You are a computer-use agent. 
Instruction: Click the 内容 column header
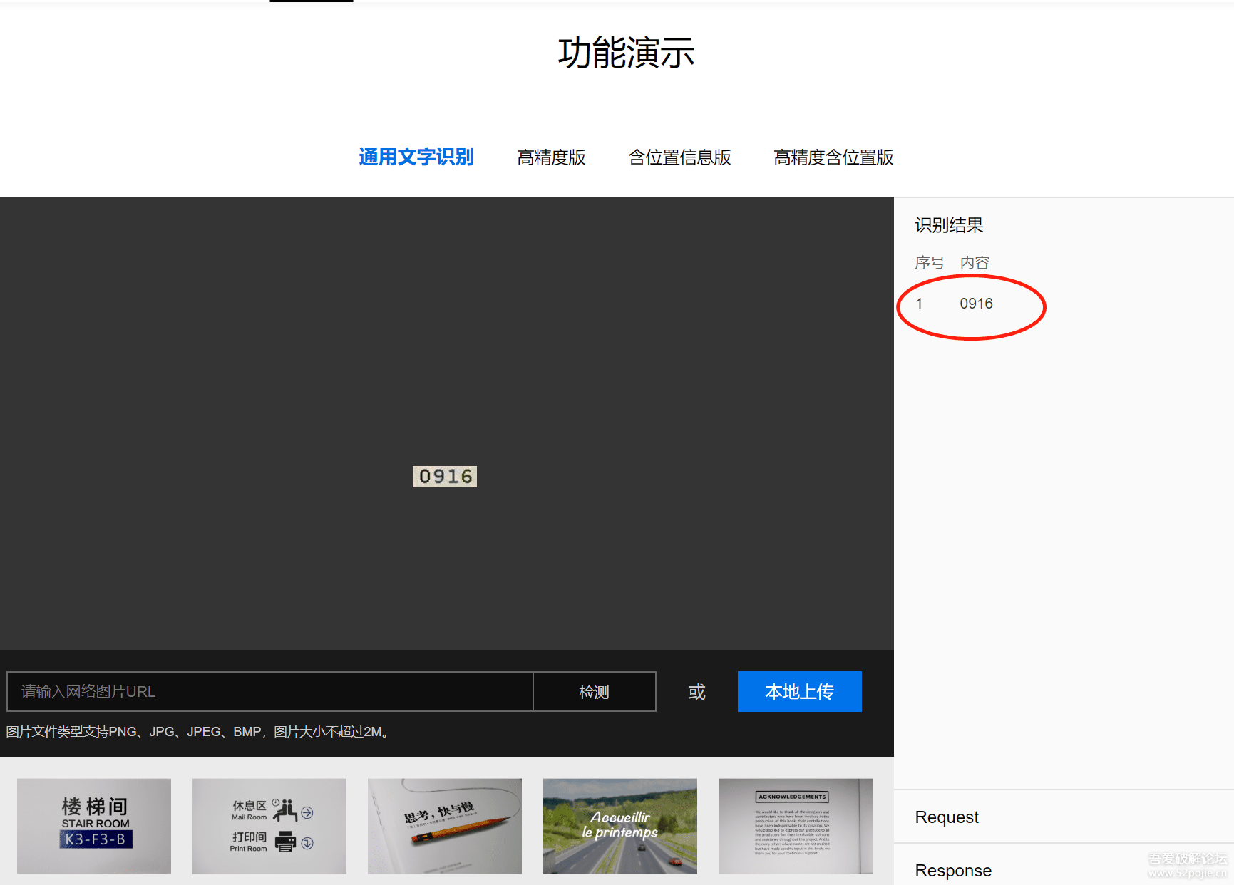tap(975, 262)
